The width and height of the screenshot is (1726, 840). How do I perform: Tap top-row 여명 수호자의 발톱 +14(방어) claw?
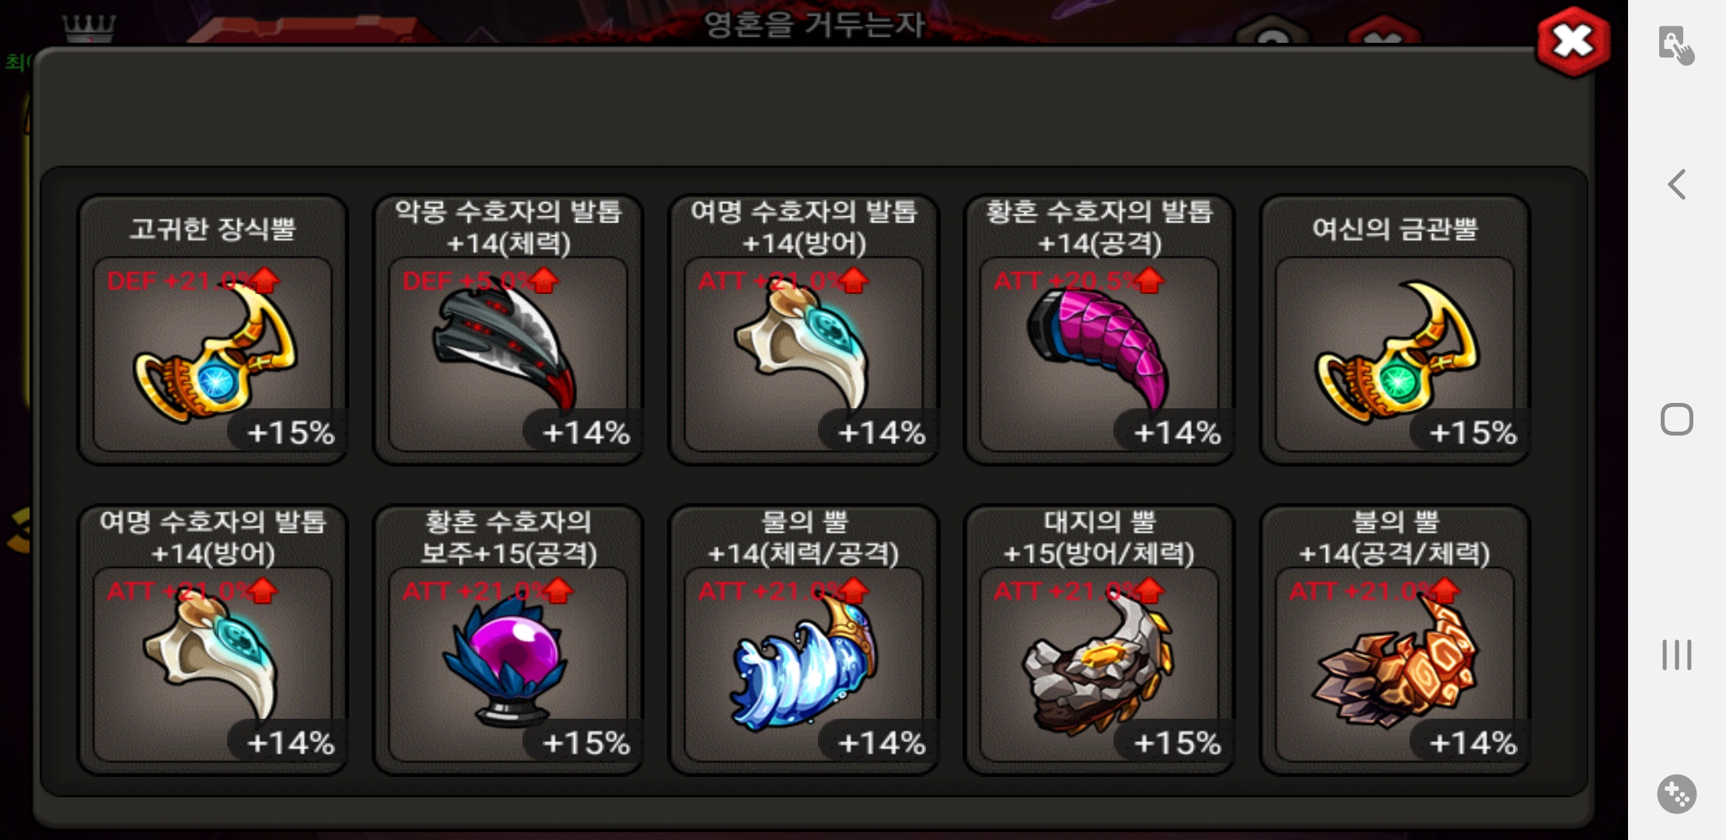pyautogui.click(x=803, y=330)
